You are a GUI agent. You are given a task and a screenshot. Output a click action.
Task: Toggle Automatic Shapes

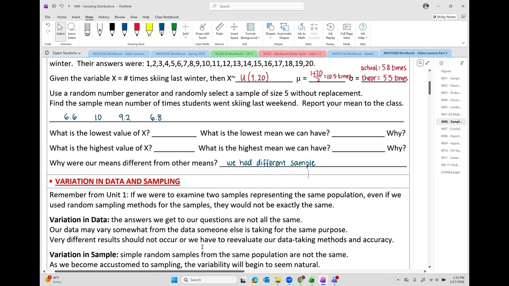pyautogui.click(x=284, y=31)
